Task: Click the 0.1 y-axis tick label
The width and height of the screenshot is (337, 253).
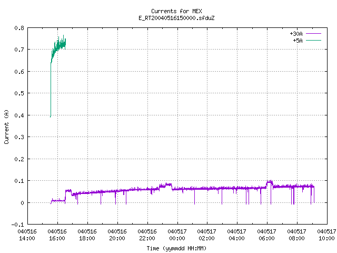Action: click(19, 181)
